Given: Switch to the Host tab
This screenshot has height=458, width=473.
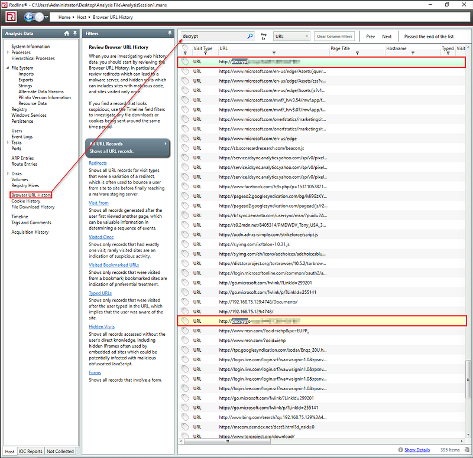Looking at the screenshot, I should [9, 452].
